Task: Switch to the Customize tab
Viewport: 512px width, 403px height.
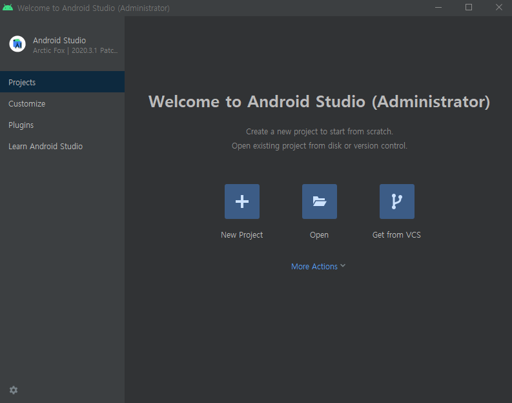Action: click(63, 103)
